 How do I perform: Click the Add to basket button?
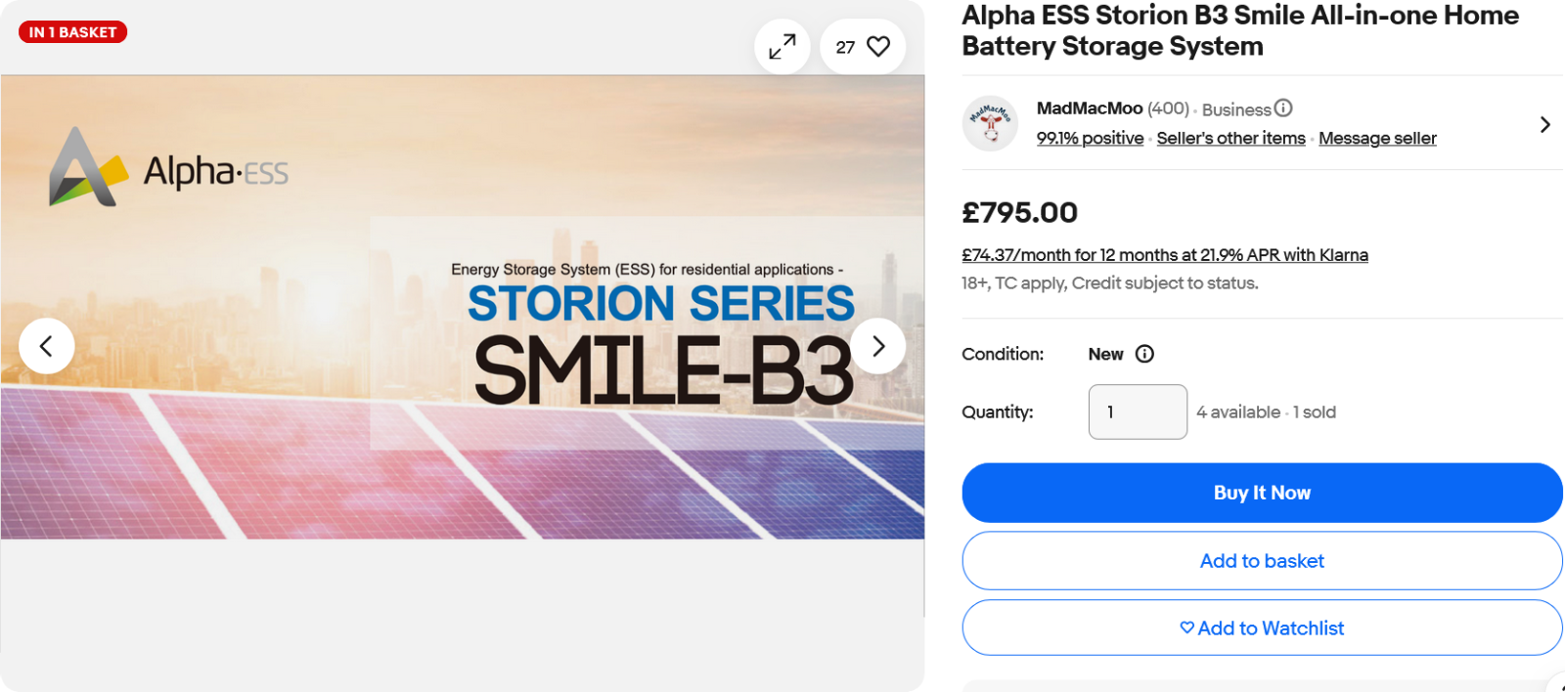pos(1261,561)
